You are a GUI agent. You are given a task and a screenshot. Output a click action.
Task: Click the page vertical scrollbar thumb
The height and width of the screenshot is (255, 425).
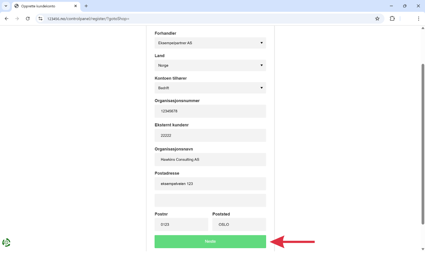pos(423,144)
